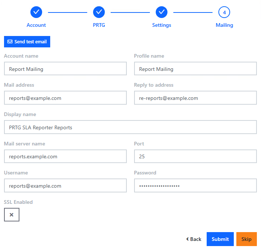Image resolution: width=262 pixels, height=249 pixels.
Task: Click into the Mail address field
Action: [x=65, y=98]
